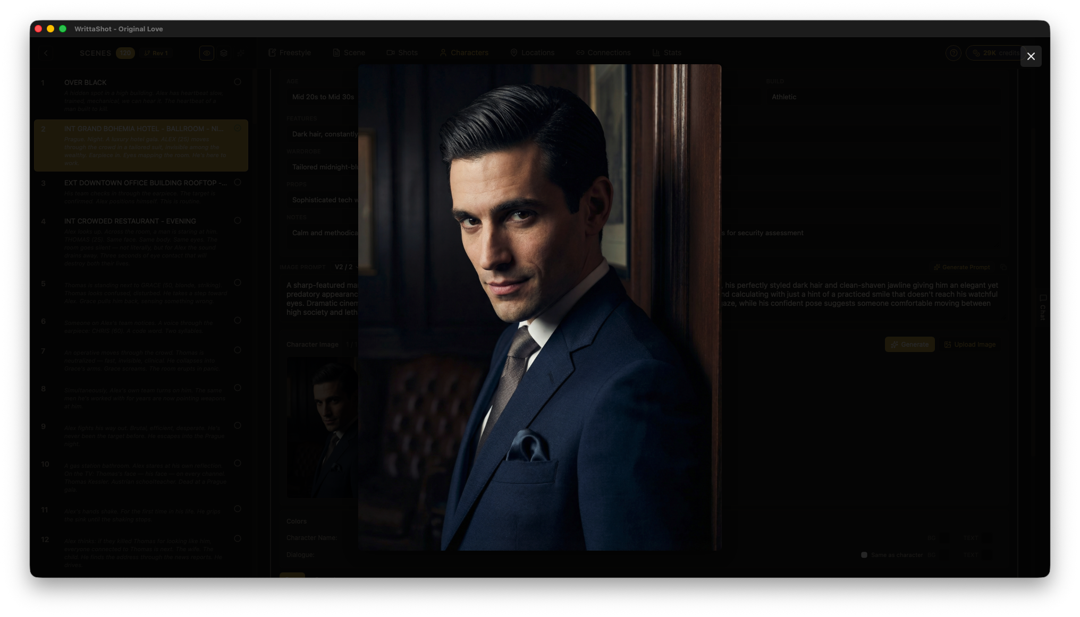The height and width of the screenshot is (617, 1080).
Task: Open the Age field Mid 20s to Mid 30s
Action: pos(323,97)
